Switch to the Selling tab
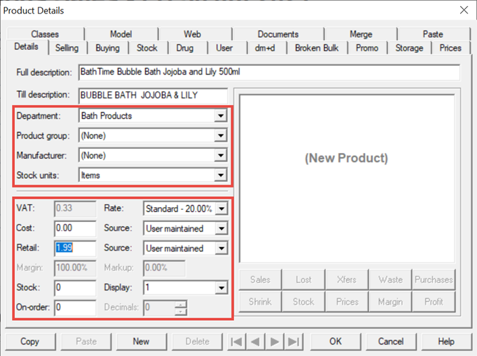Viewport: 477px width, 356px height. [67, 48]
